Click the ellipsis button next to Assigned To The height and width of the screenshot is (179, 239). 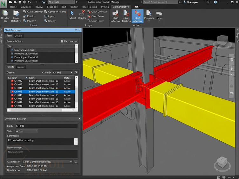click(76, 162)
